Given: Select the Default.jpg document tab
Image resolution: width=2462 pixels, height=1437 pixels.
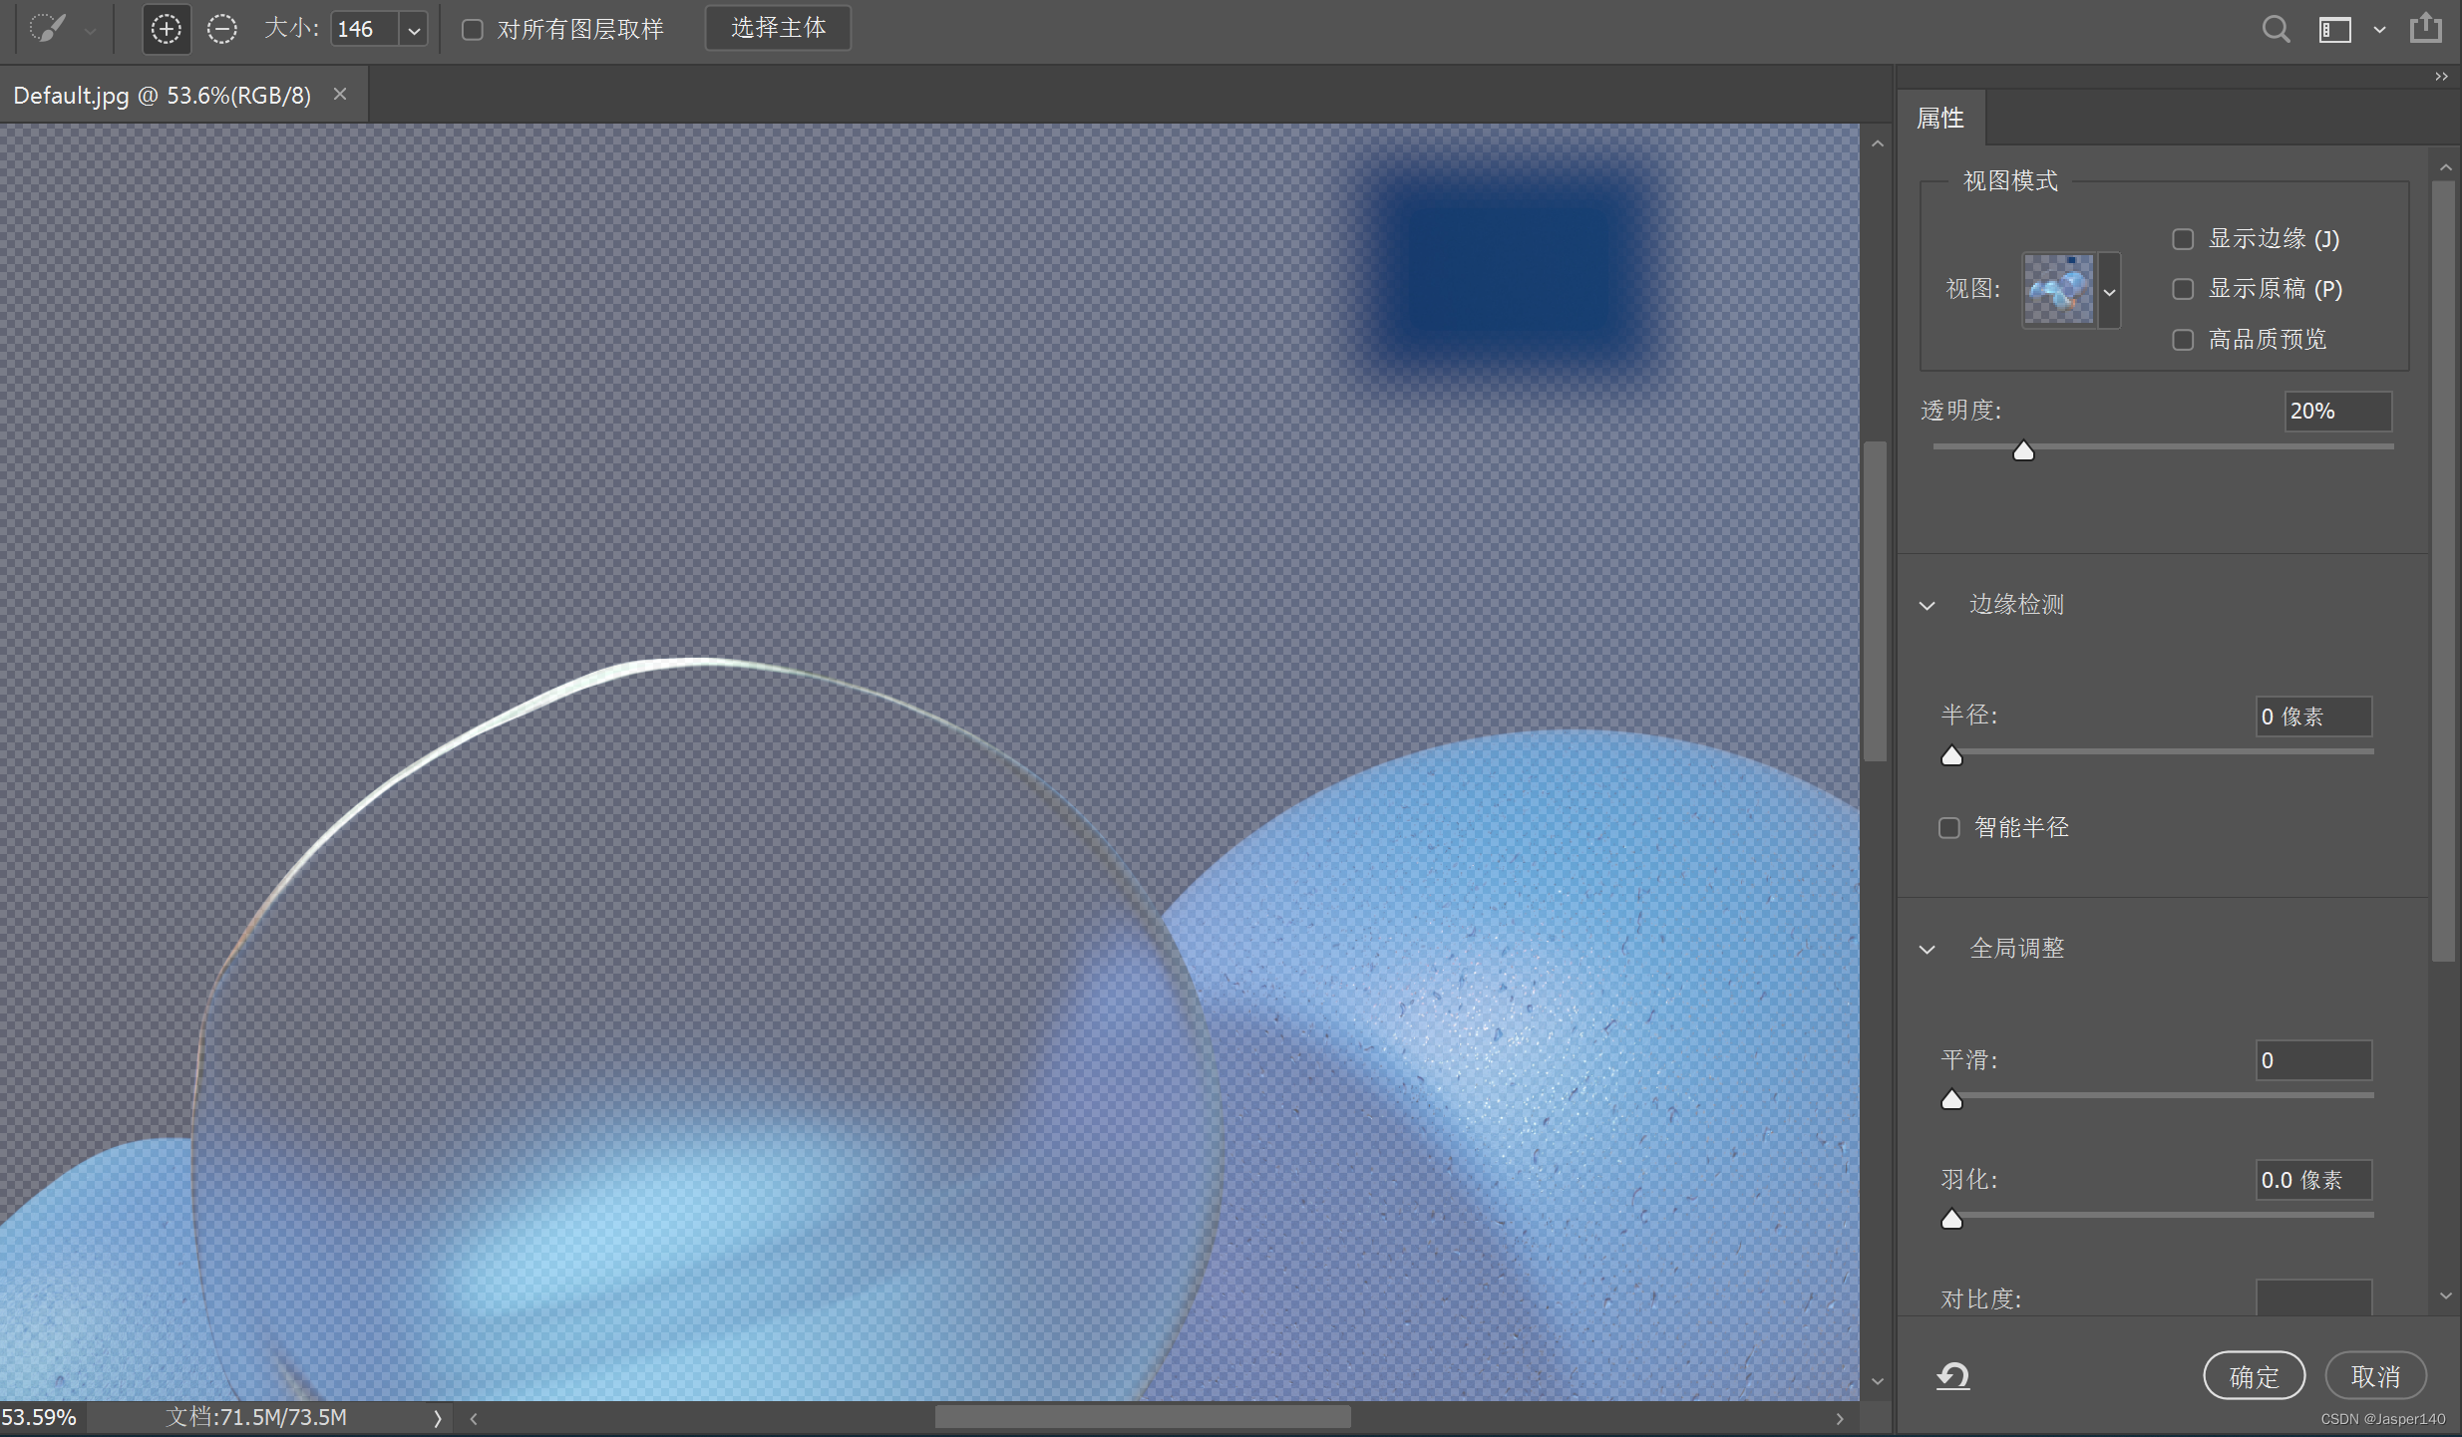Looking at the screenshot, I should pyautogui.click(x=162, y=96).
